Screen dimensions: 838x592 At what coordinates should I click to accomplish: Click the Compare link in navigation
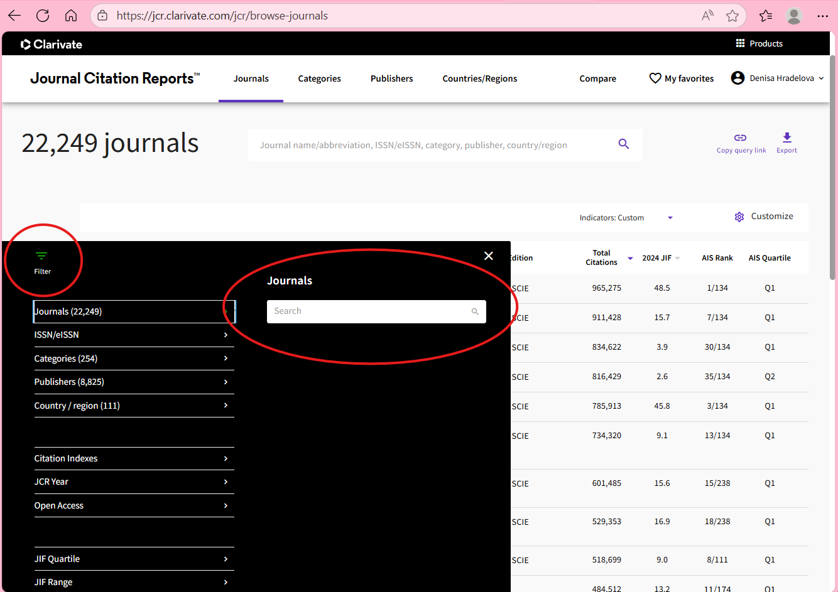597,78
